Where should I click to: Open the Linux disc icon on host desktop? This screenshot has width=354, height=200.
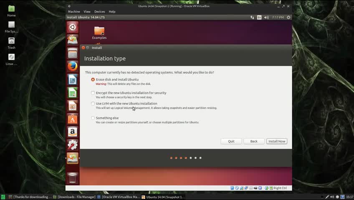(11, 60)
